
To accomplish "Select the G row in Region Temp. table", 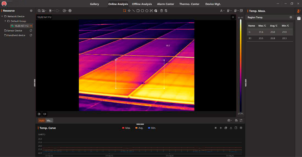I will coord(270,32).
